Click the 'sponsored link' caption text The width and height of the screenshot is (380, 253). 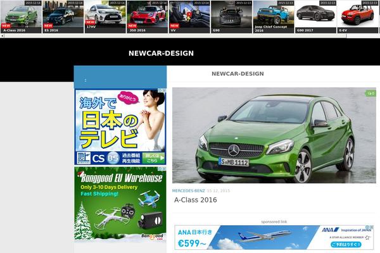(x=274, y=222)
